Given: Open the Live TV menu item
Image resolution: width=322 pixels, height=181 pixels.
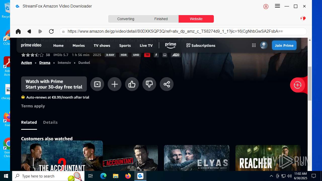Looking at the screenshot, I should (146, 46).
